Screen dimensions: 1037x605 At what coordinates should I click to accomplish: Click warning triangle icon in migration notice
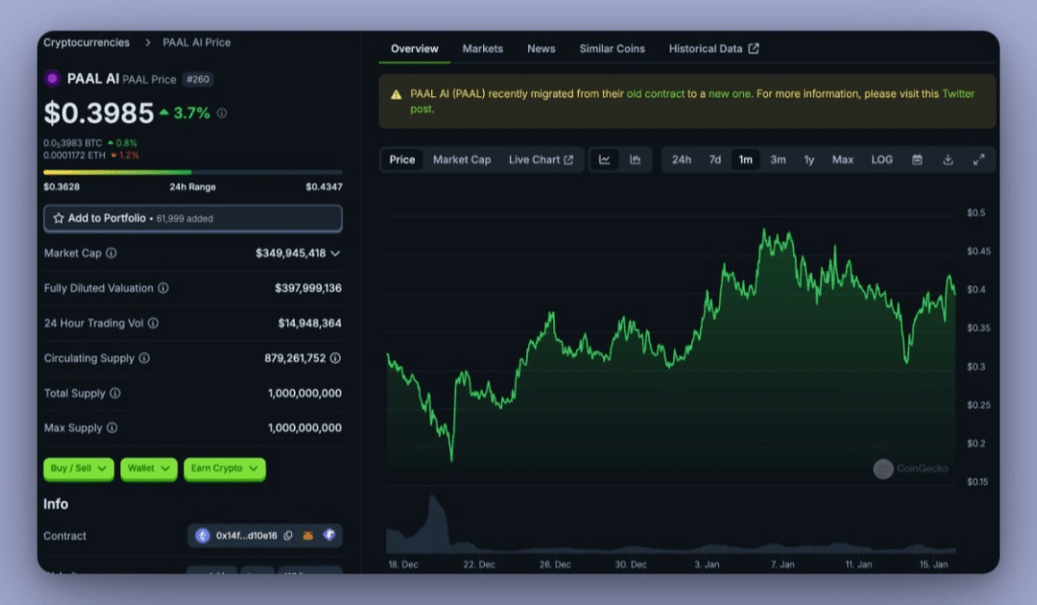(x=397, y=94)
